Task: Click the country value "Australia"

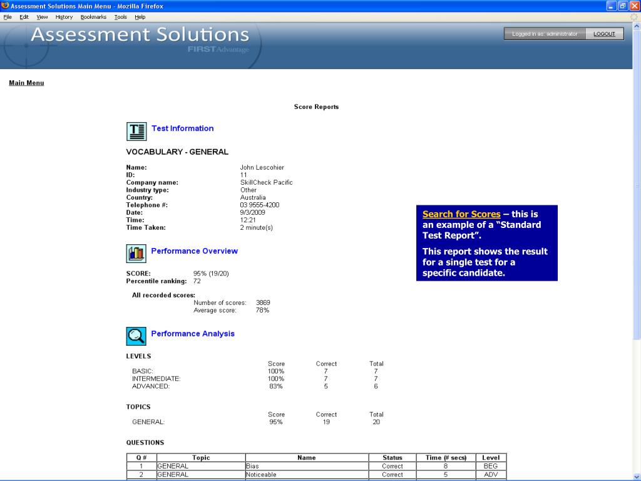Action: pos(253,197)
